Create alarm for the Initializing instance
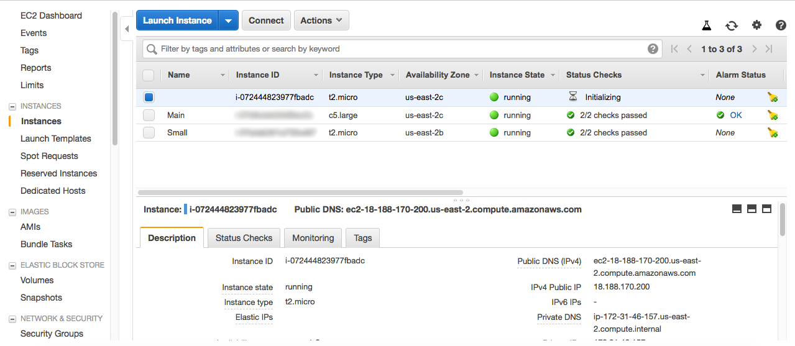This screenshot has width=795, height=346. tap(773, 98)
